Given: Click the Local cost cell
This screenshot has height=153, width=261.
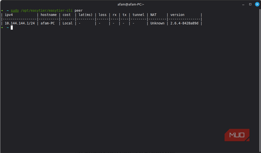Looking at the screenshot, I should click(68, 23).
